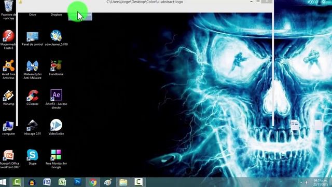
Task: Open Google Chrome from the taskbar
Action: point(93,182)
